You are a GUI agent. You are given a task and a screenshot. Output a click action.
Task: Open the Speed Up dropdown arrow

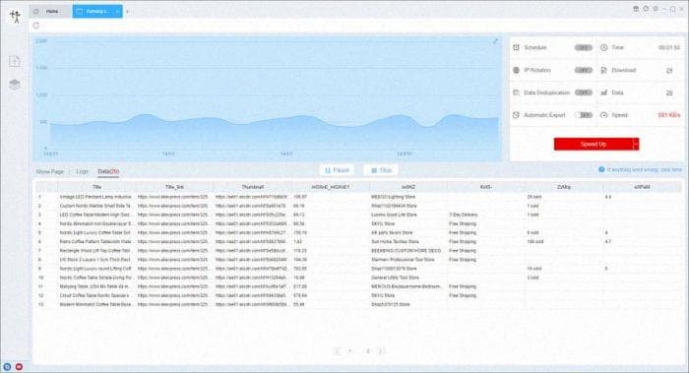coord(636,144)
